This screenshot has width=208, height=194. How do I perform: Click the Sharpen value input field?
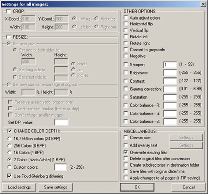coord(170,65)
